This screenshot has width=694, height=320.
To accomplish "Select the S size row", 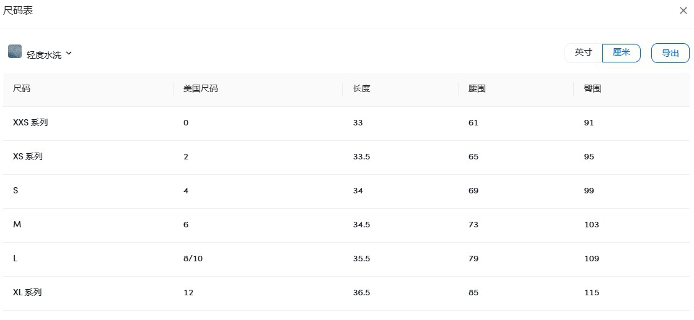I will pos(15,190).
